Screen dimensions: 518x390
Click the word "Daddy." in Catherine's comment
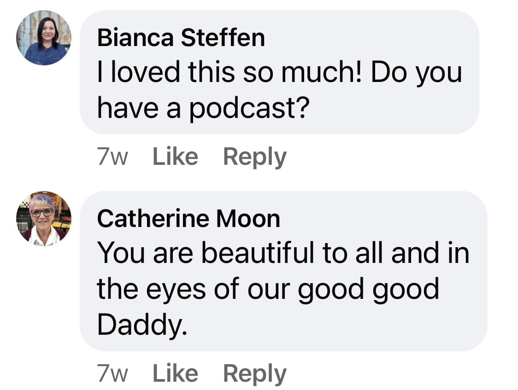143,325
